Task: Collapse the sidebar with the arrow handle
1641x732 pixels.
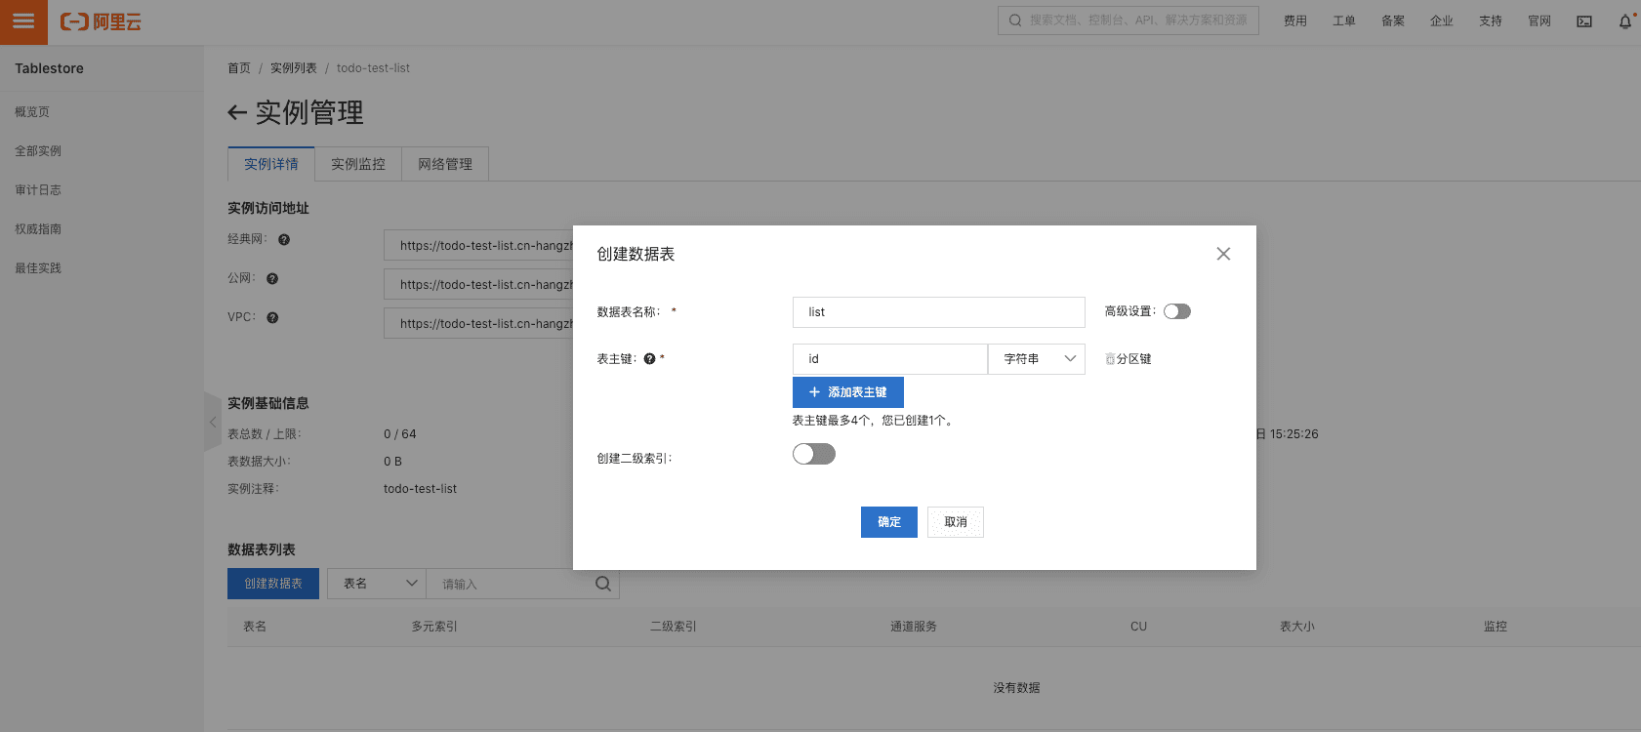Action: [x=213, y=423]
